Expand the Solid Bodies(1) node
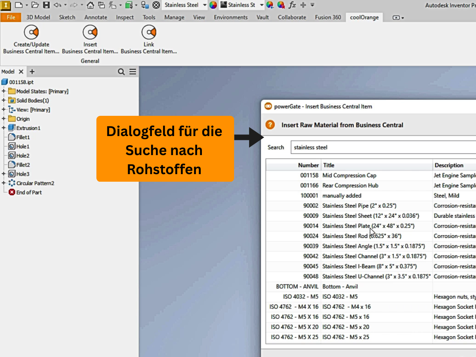Screen dimensions: 476x357 point(4,100)
